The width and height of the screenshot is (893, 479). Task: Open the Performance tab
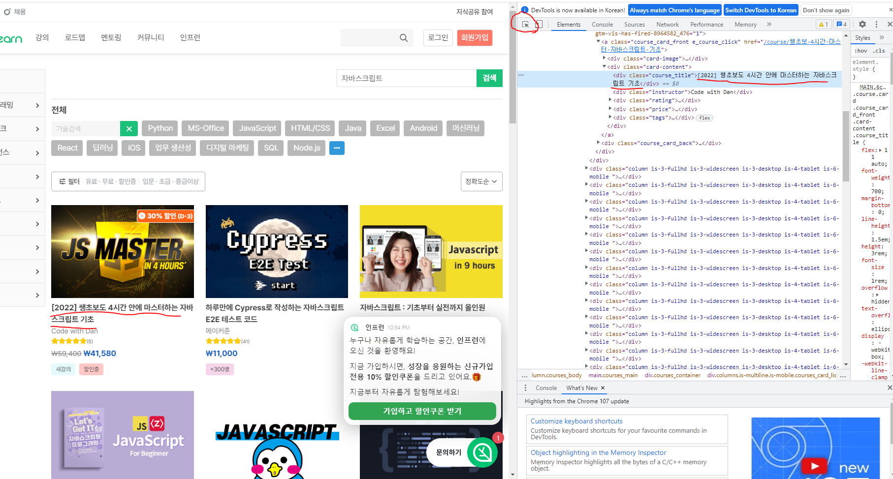point(707,25)
